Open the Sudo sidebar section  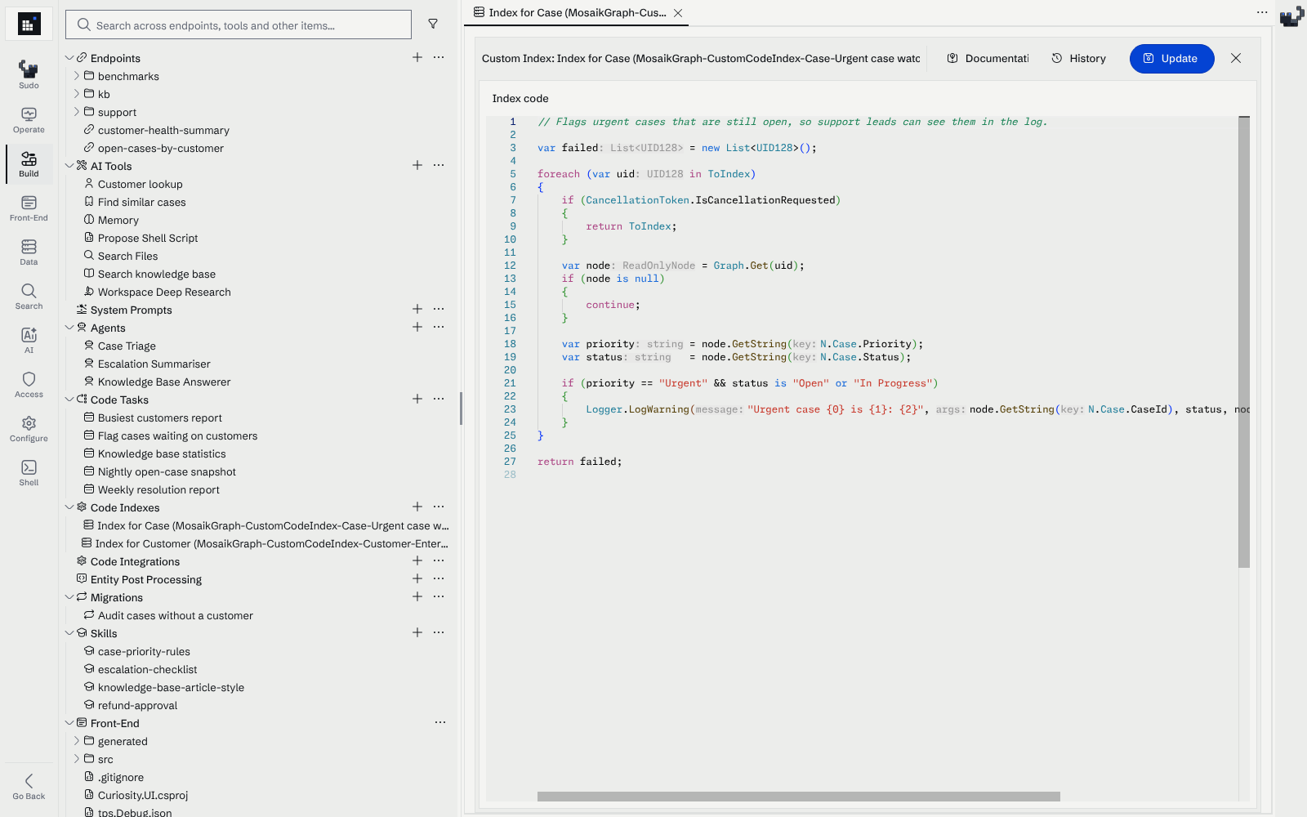pos(29,74)
